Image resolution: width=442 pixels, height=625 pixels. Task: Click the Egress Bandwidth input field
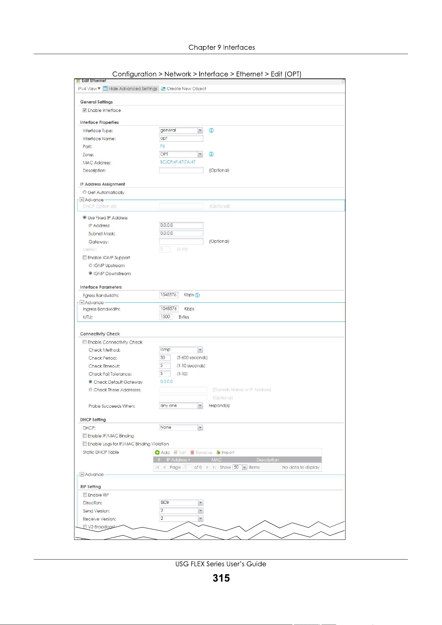pos(169,295)
